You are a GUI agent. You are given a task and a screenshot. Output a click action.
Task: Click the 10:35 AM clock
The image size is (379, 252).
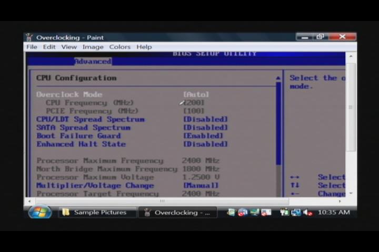pyautogui.click(x=334, y=212)
